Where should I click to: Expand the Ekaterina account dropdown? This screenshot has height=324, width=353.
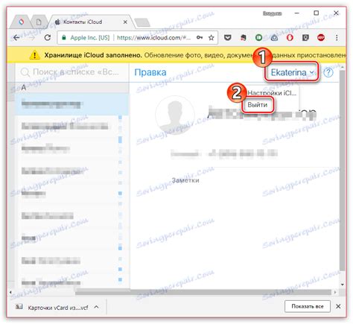[292, 72]
